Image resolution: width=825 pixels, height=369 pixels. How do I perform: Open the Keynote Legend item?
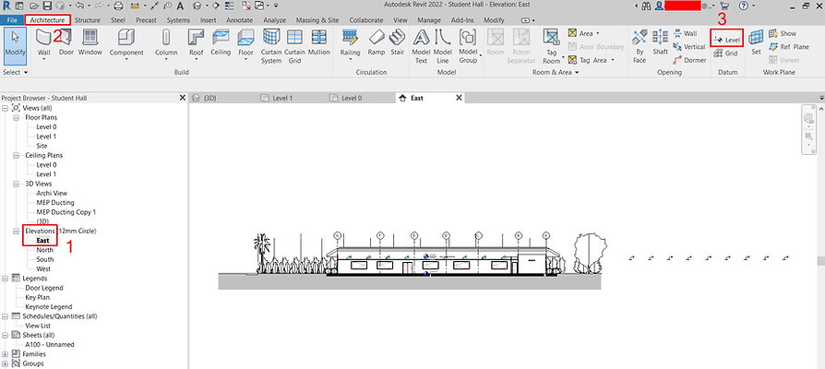48,307
